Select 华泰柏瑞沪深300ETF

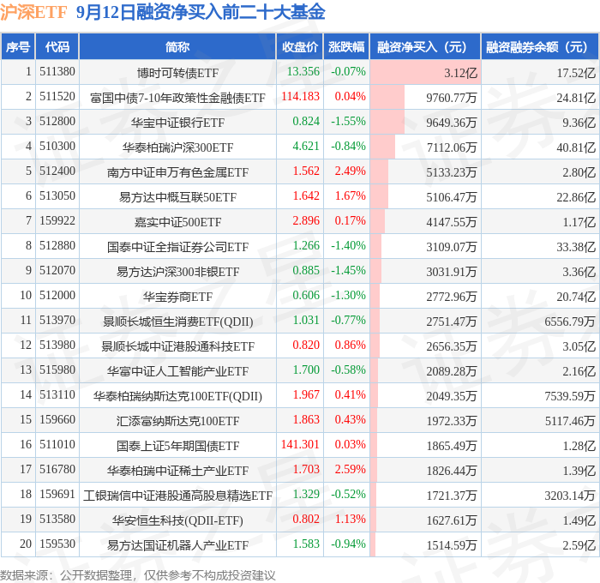pyautogui.click(x=177, y=147)
